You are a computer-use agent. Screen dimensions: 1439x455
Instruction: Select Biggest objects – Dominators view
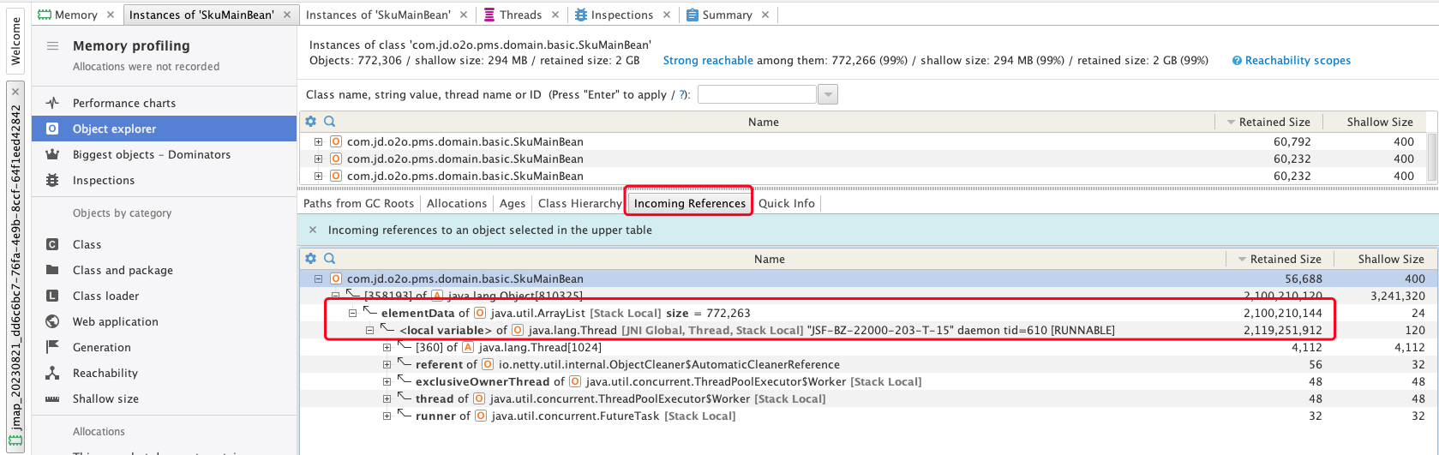tap(151, 154)
